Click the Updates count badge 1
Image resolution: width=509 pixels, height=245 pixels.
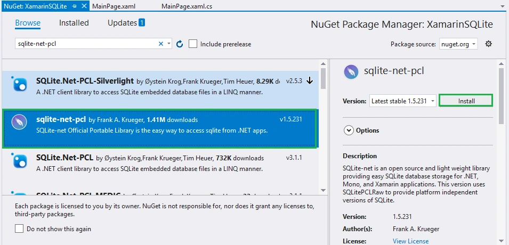142,23
